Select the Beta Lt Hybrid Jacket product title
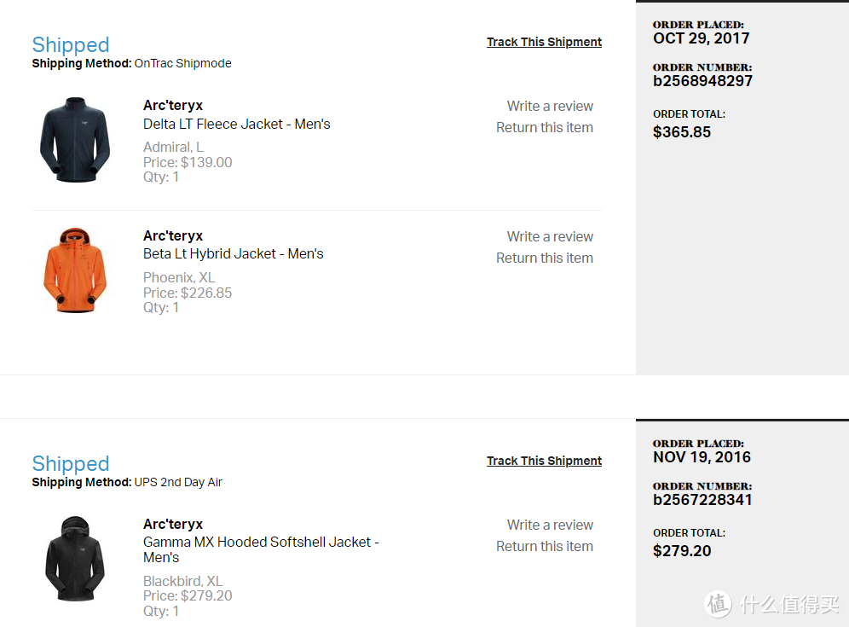Viewport: 849px width, 627px height. 233,253
